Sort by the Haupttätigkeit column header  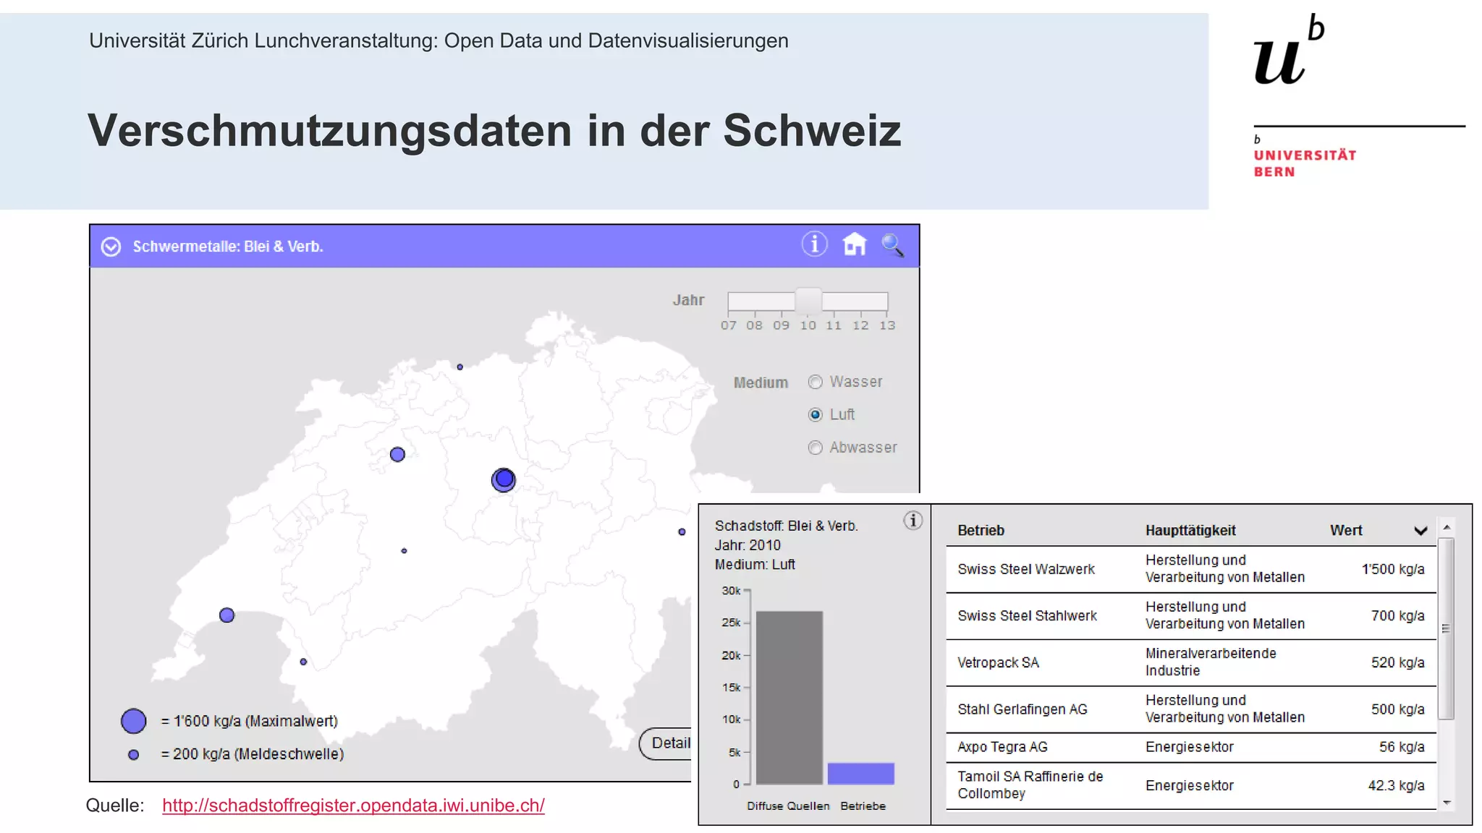tap(1190, 530)
